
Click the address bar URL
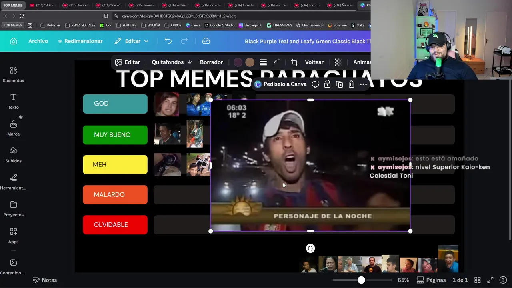pos(179,16)
